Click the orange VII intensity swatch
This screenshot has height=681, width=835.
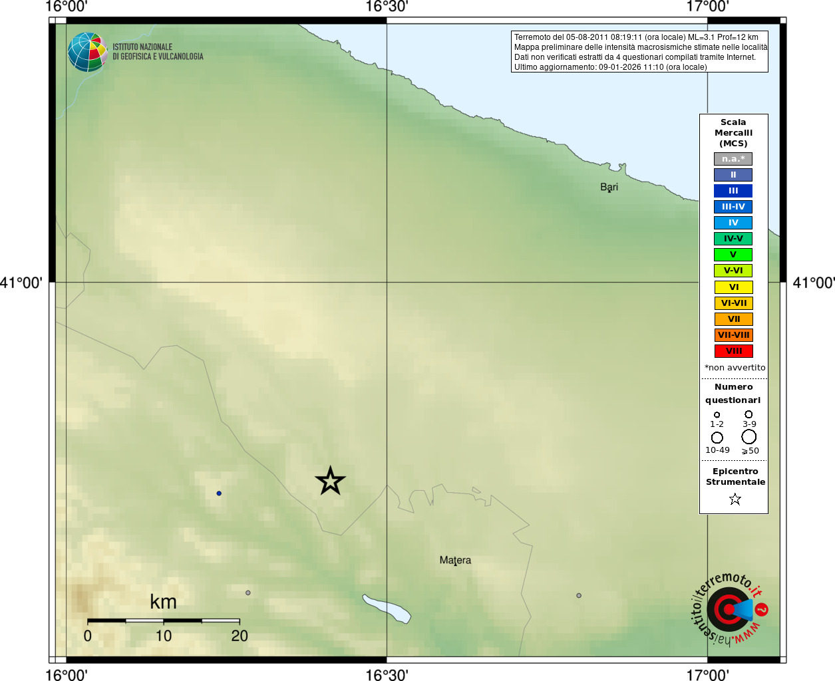click(x=734, y=319)
